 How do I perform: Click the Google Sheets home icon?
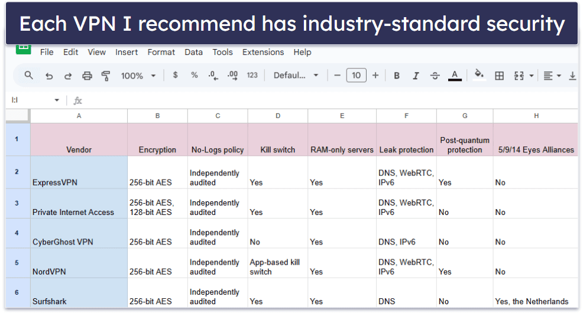pyautogui.click(x=23, y=48)
